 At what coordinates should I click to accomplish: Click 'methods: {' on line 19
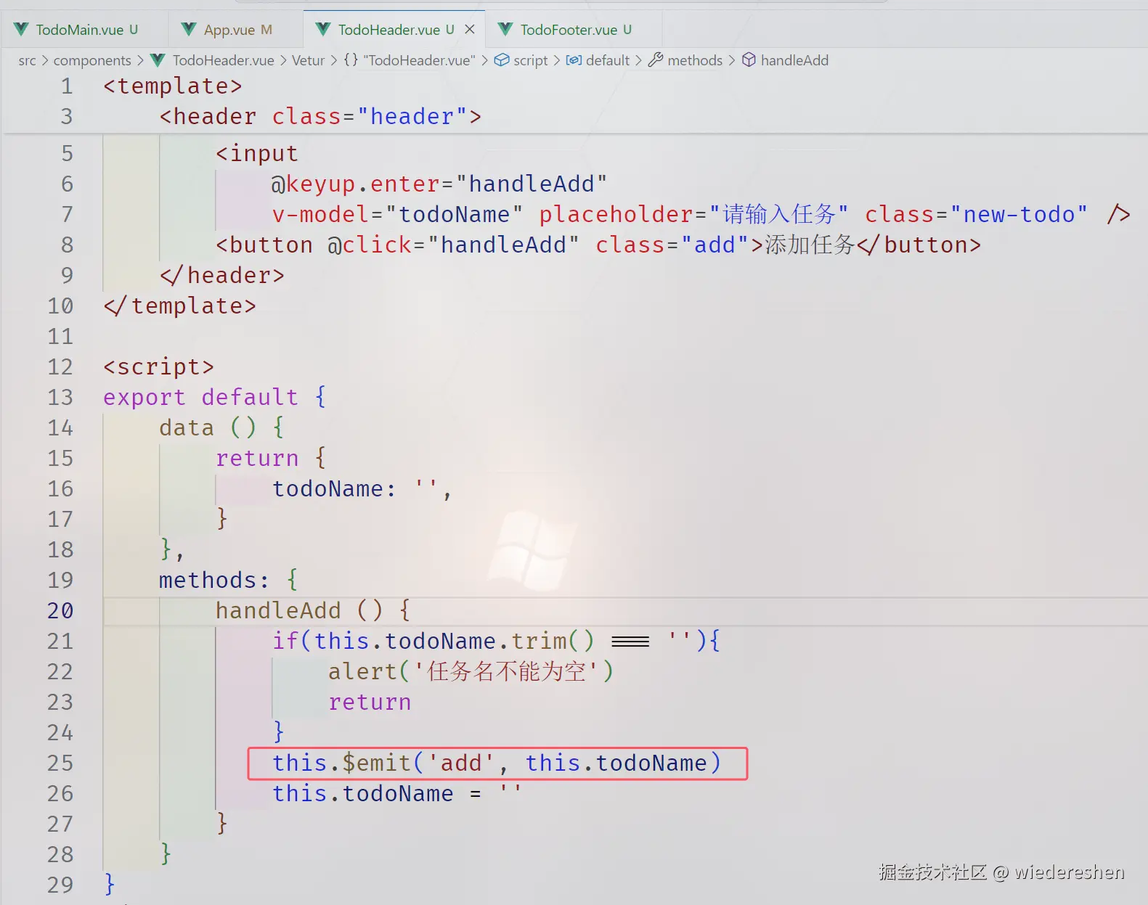229,580
